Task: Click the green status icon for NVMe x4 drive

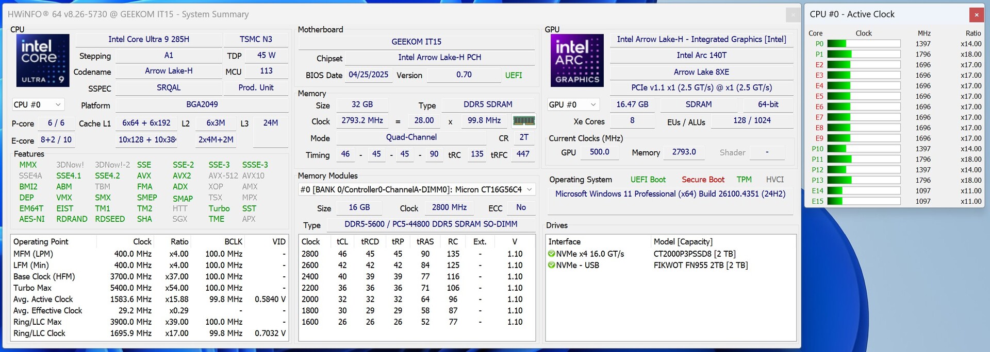Action: (x=551, y=254)
